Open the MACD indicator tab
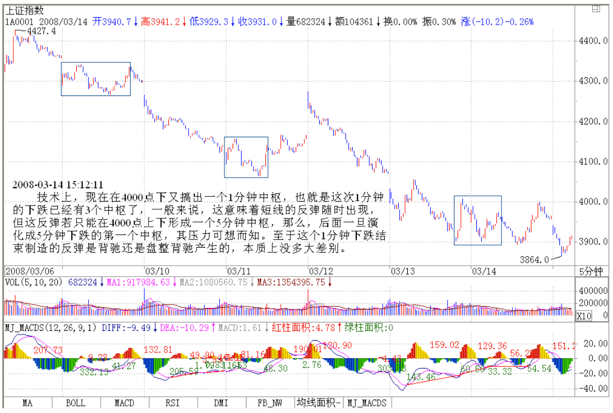This screenshot has height=413, width=613. pos(124,403)
